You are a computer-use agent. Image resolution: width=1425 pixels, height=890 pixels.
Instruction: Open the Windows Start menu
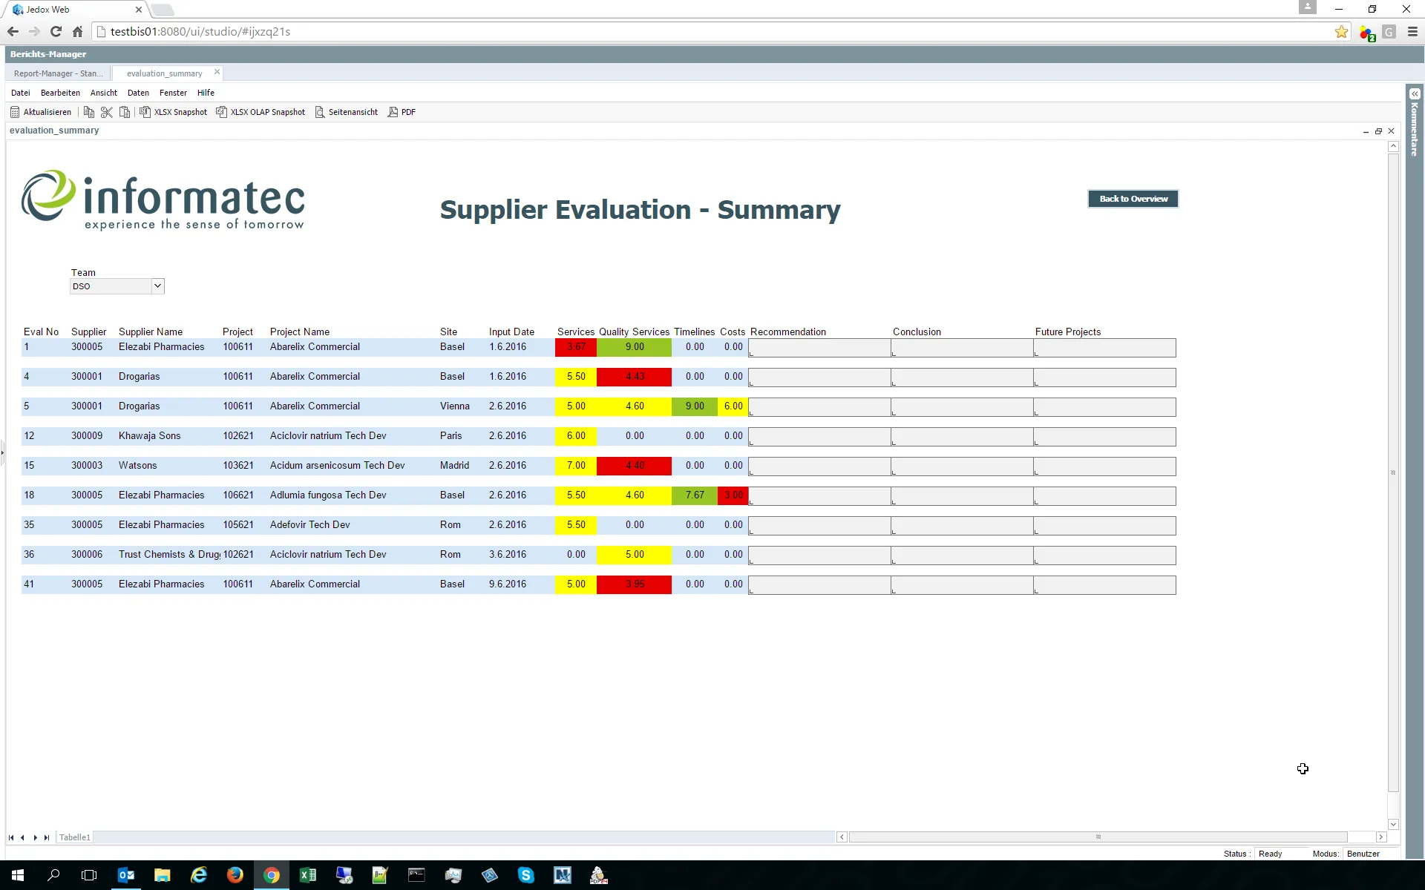point(18,875)
